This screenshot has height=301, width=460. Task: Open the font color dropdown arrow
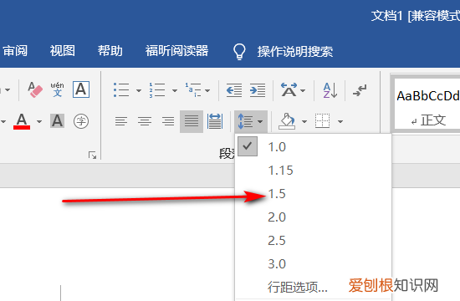coord(39,121)
